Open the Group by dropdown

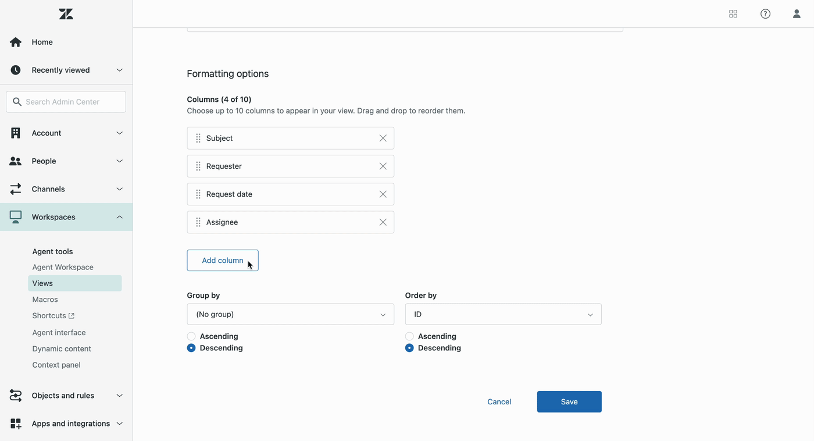(x=290, y=314)
